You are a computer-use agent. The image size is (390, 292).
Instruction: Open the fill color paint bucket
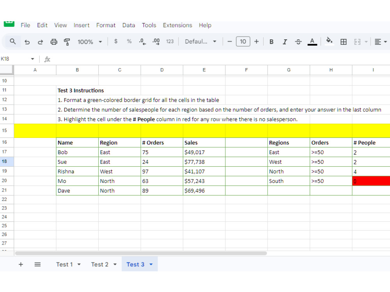click(329, 41)
